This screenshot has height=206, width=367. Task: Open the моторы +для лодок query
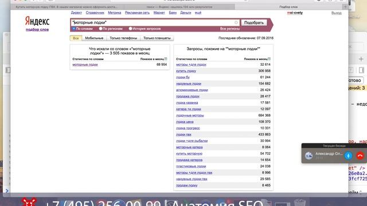(191, 65)
